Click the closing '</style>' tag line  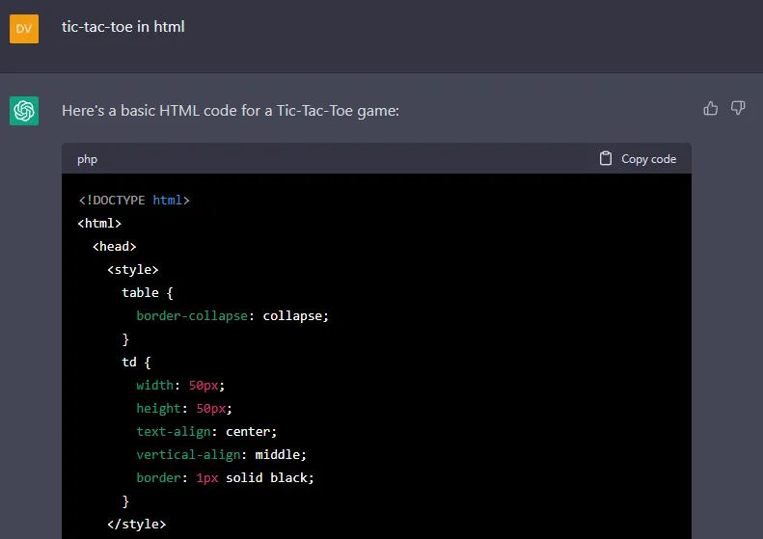point(137,524)
